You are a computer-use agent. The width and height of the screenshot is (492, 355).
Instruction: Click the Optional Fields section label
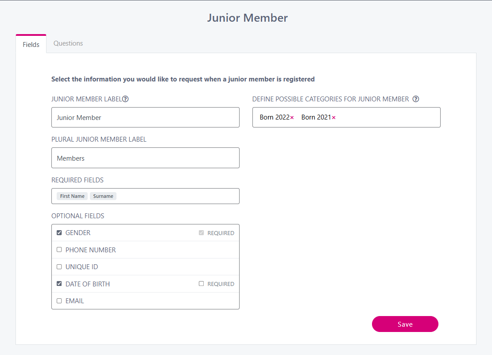pyautogui.click(x=78, y=216)
